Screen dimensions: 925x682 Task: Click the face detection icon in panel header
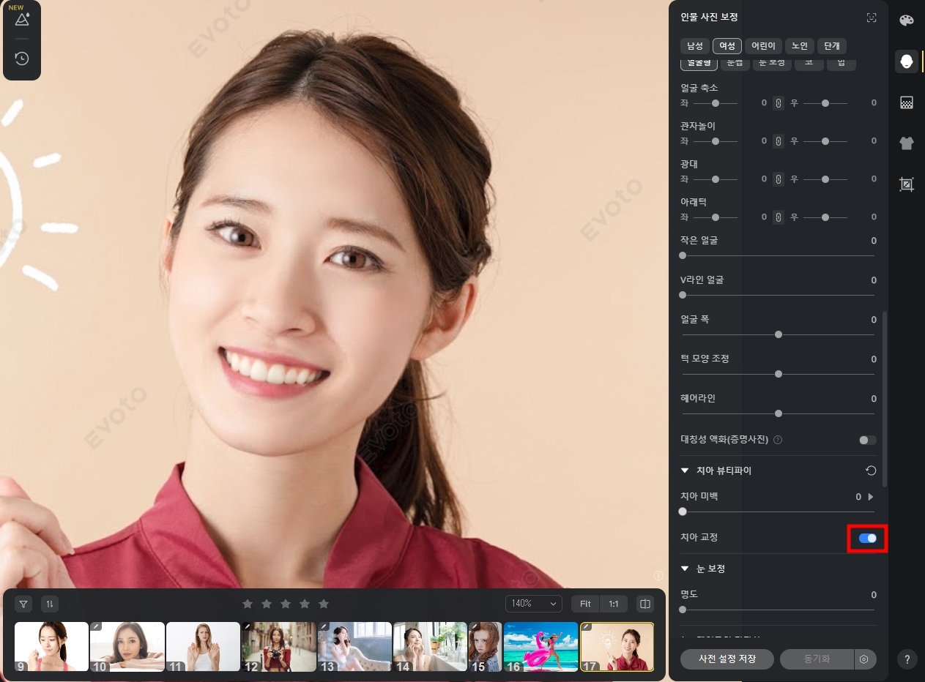pyautogui.click(x=872, y=18)
